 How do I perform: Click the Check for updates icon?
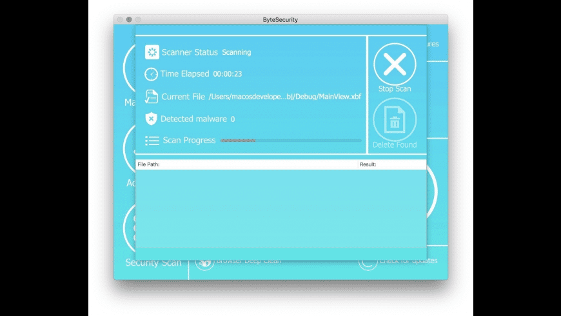pos(368,263)
